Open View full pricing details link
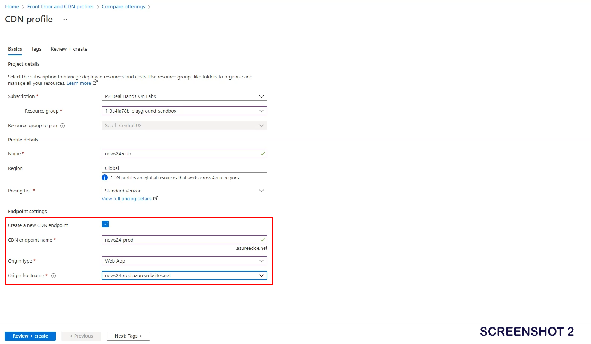Viewport: 591px width, 344px height. click(126, 199)
